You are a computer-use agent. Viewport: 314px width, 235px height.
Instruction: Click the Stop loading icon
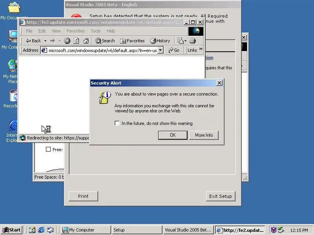pyautogui.click(x=67, y=41)
